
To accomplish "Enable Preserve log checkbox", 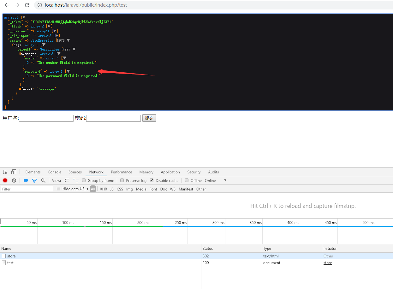I will (x=122, y=180).
